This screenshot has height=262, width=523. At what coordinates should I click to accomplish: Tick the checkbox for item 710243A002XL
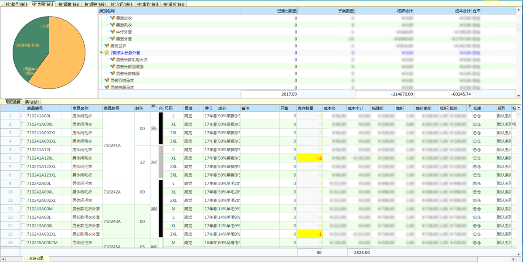[23, 234]
